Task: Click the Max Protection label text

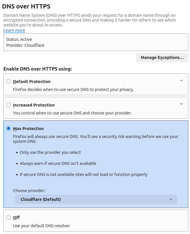Action: [28, 129]
